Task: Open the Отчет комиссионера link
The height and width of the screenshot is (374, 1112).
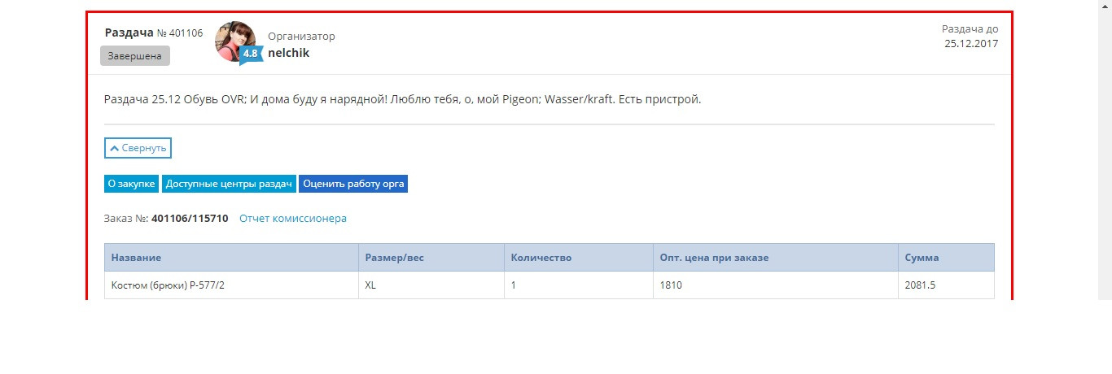Action: [x=293, y=219]
